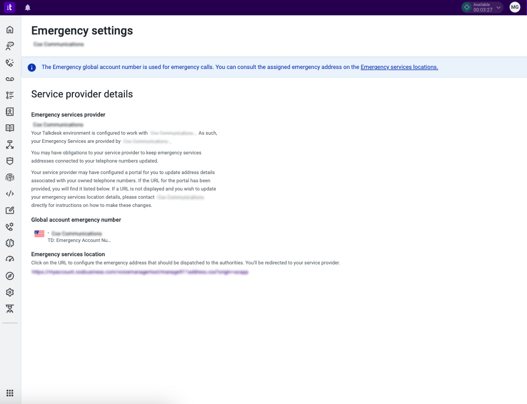Click the Talkdesk logo icon
The width and height of the screenshot is (527, 404).
pyautogui.click(x=9, y=7)
